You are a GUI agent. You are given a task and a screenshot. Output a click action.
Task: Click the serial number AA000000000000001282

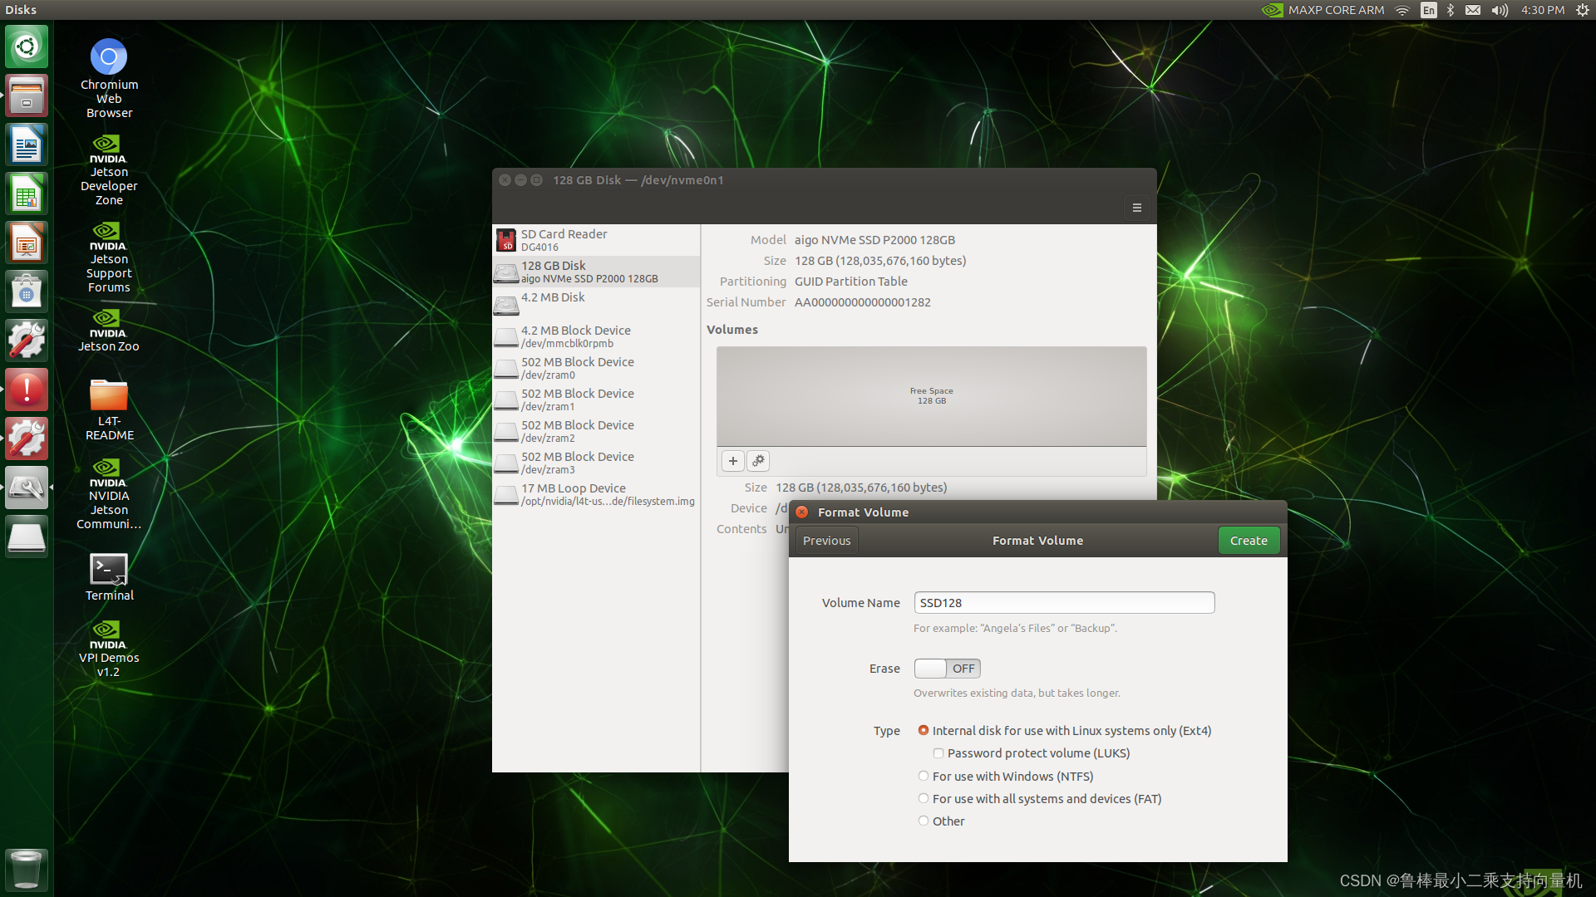862,302
